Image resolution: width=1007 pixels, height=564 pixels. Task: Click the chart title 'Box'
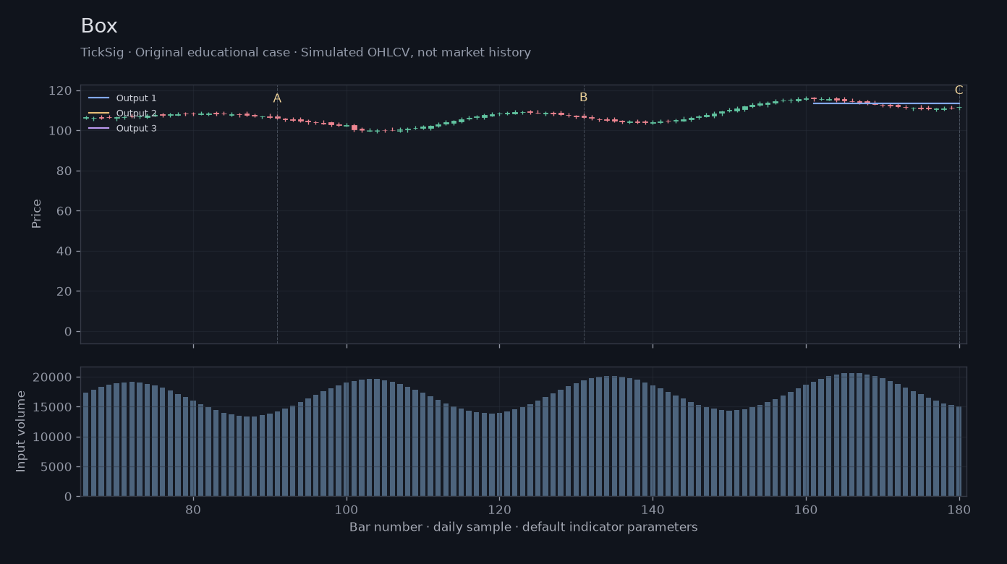99,26
